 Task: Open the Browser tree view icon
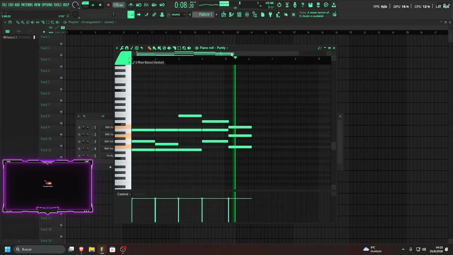point(255,15)
